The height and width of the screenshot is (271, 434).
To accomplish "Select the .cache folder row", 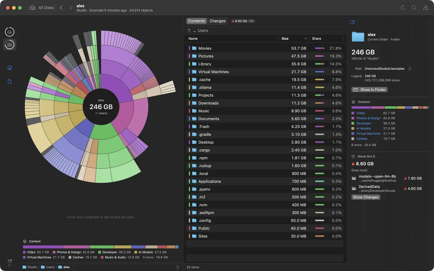I will pos(265,80).
